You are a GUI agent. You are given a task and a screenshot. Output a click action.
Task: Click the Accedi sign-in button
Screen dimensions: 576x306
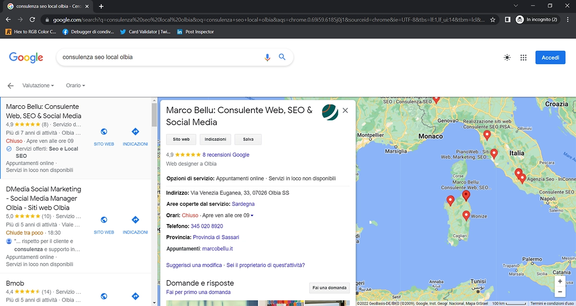click(x=551, y=58)
